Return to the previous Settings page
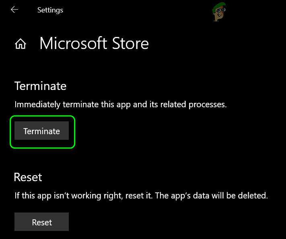Viewport: 286px width, 239px height. (14, 10)
